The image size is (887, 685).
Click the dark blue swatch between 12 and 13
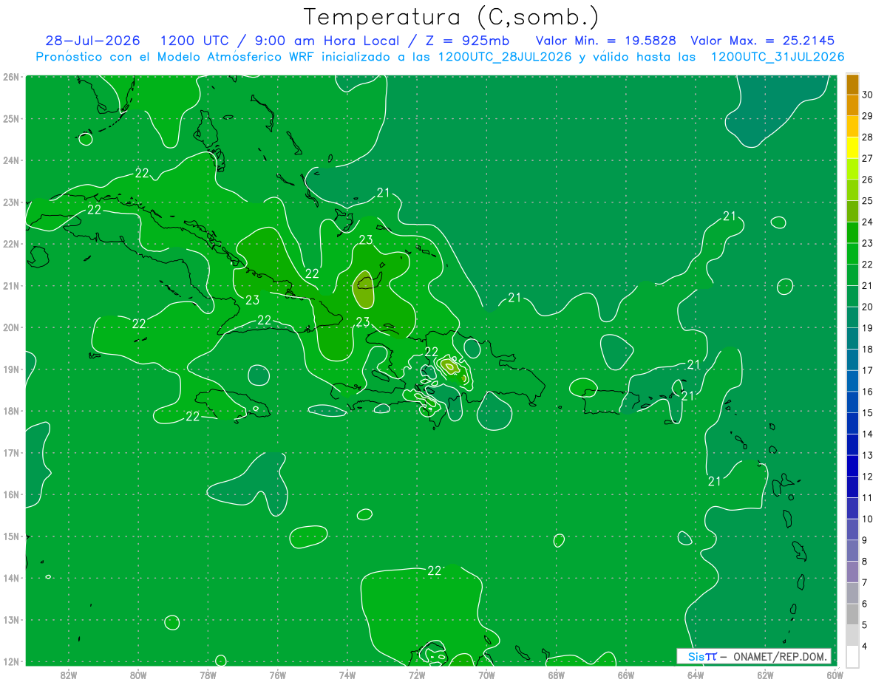click(x=852, y=466)
